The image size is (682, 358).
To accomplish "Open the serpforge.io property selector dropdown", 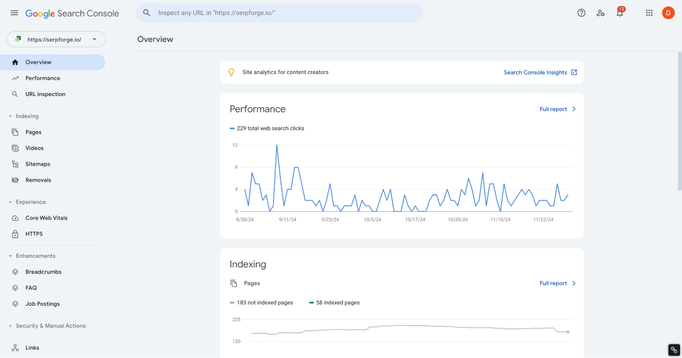I will [56, 39].
